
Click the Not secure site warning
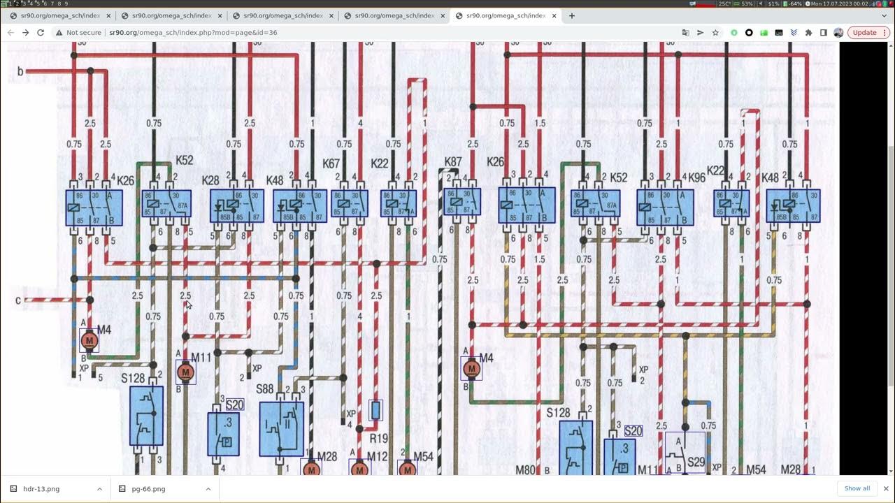click(78, 32)
